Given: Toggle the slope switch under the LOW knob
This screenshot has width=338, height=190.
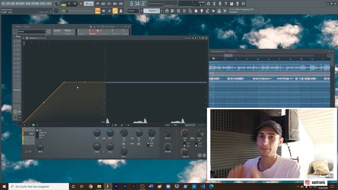Looking at the screenshot, I should 184,145.
